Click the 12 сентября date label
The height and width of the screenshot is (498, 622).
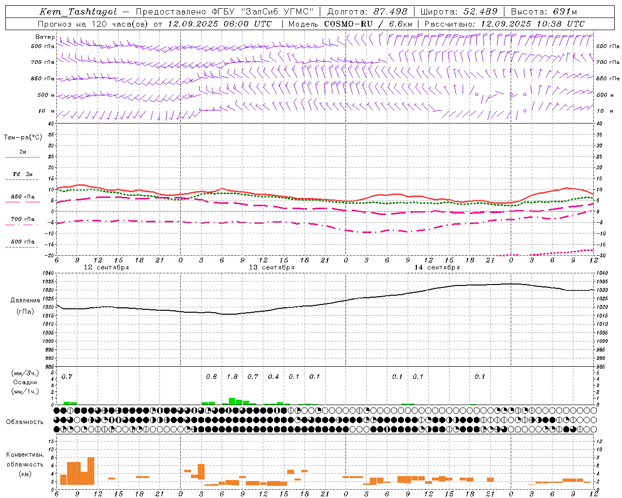coord(106,267)
